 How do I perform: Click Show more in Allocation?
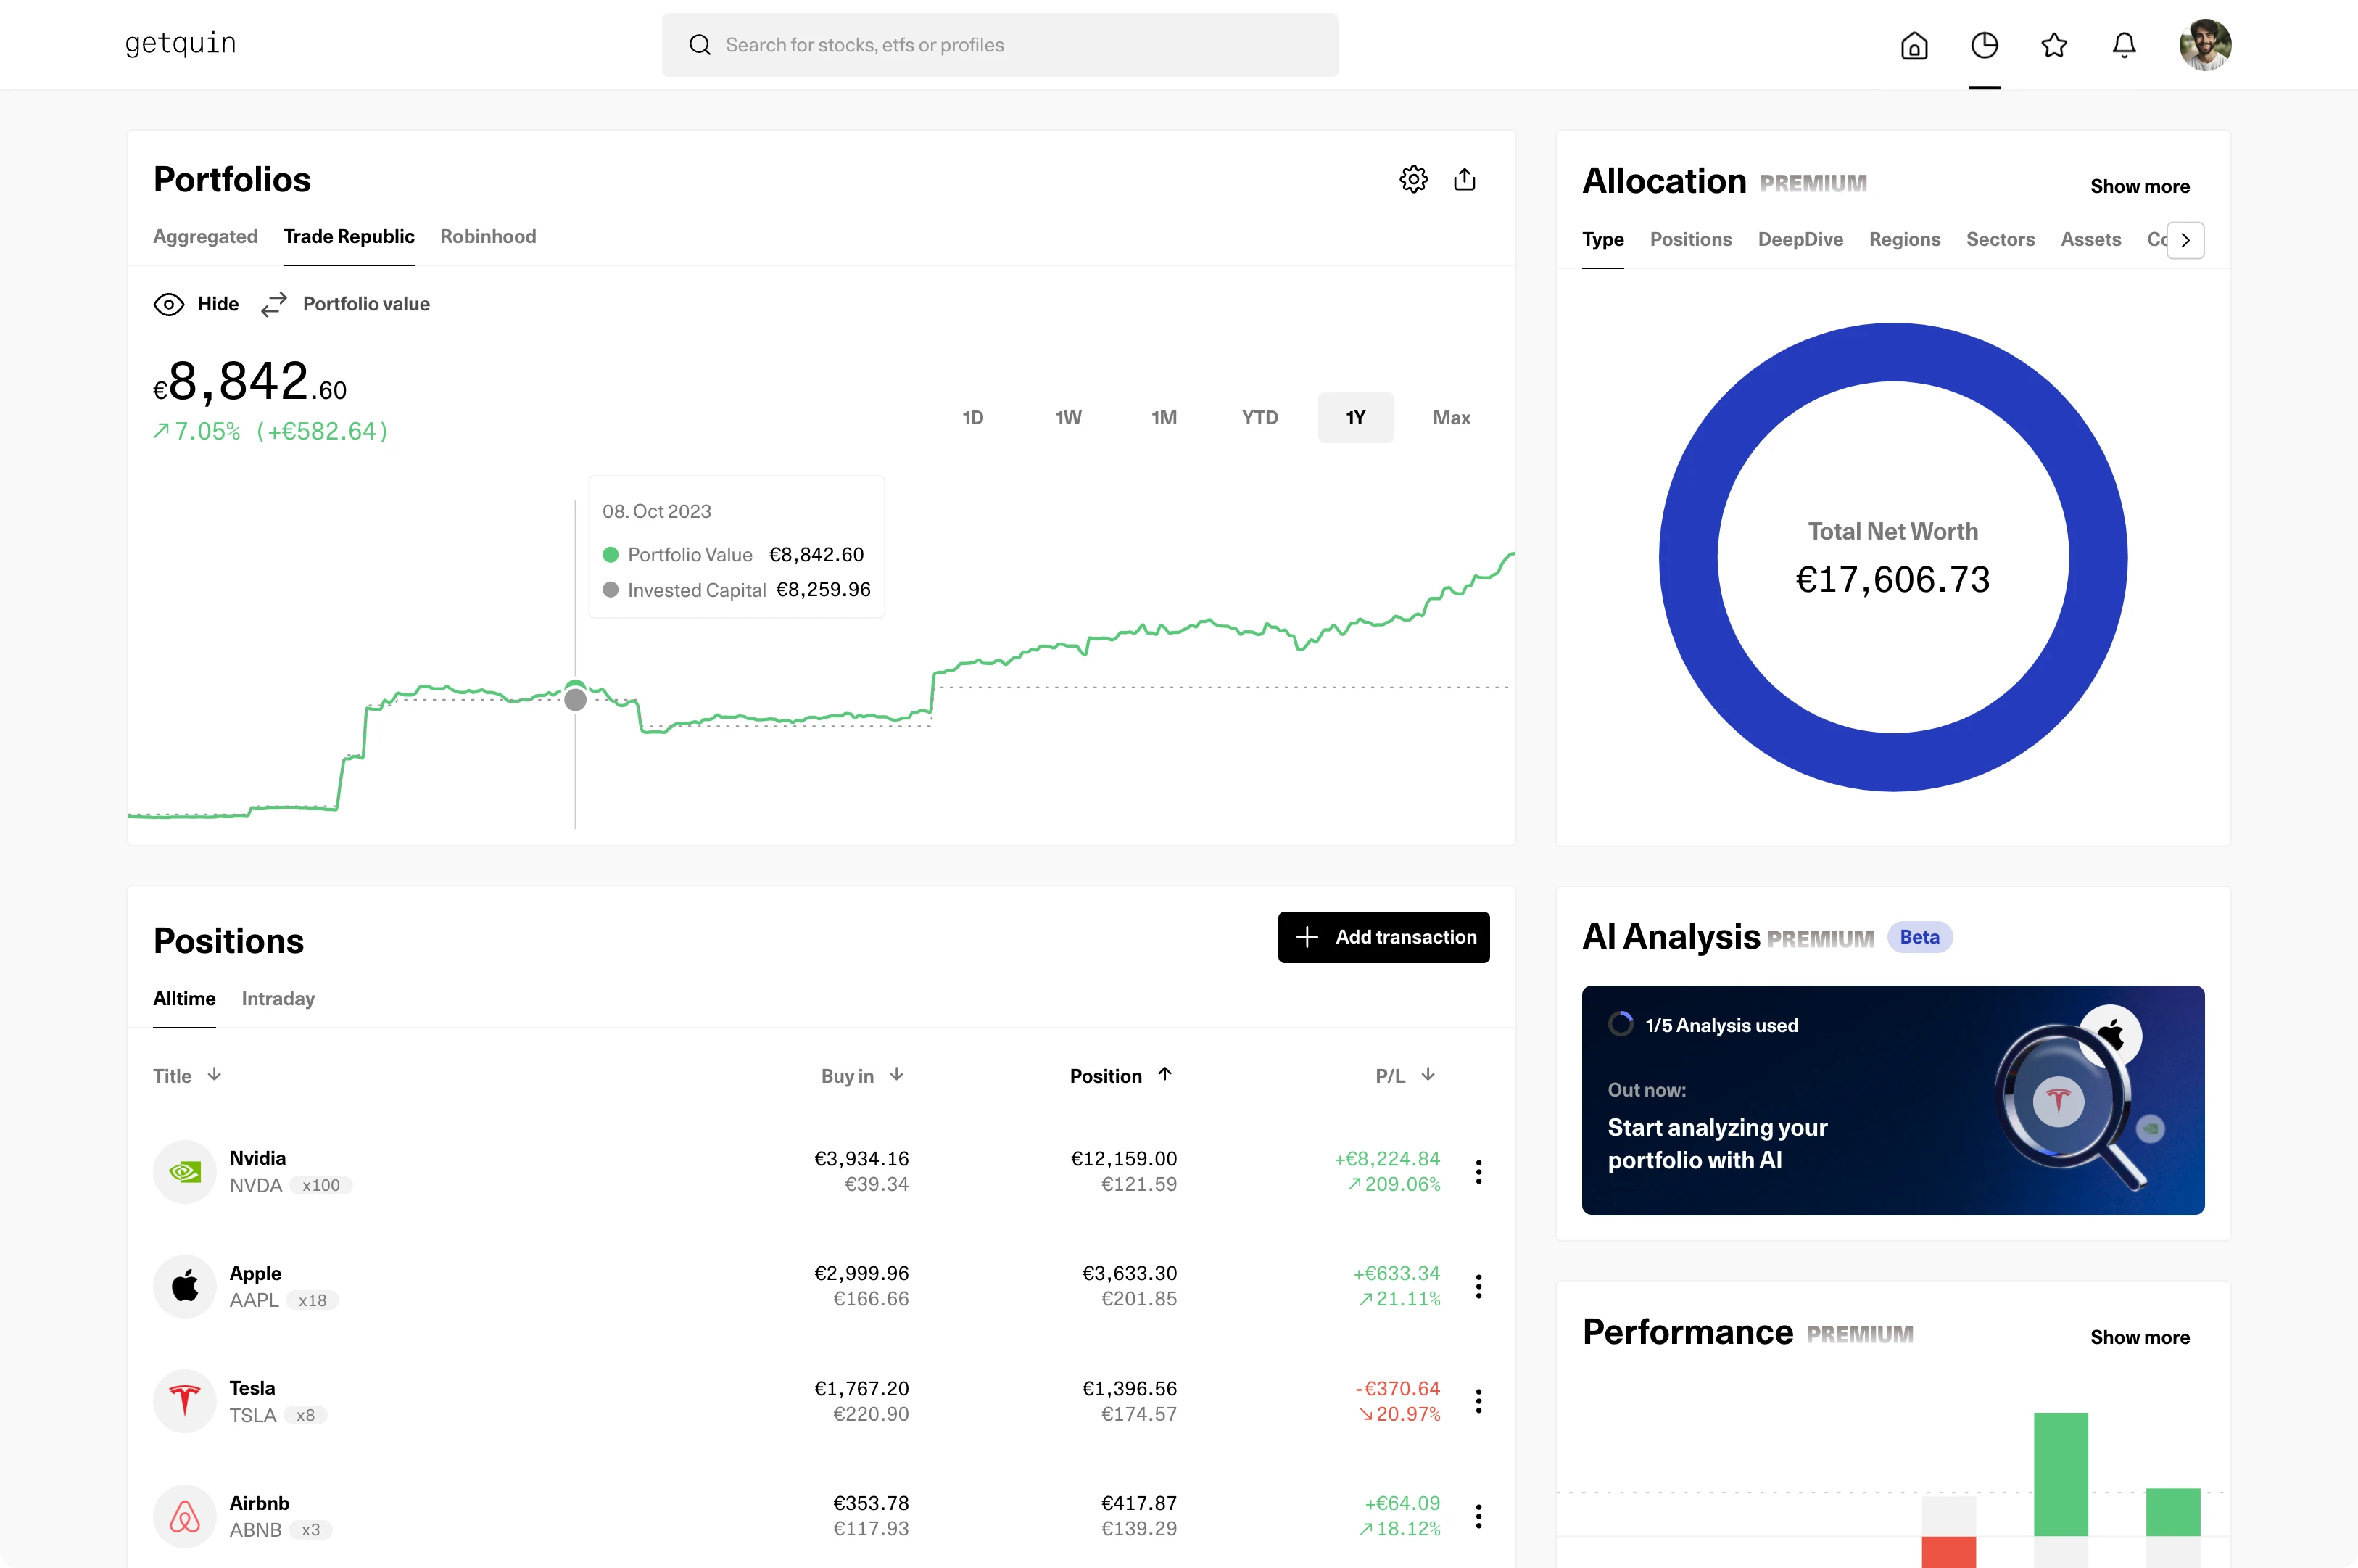click(2138, 187)
